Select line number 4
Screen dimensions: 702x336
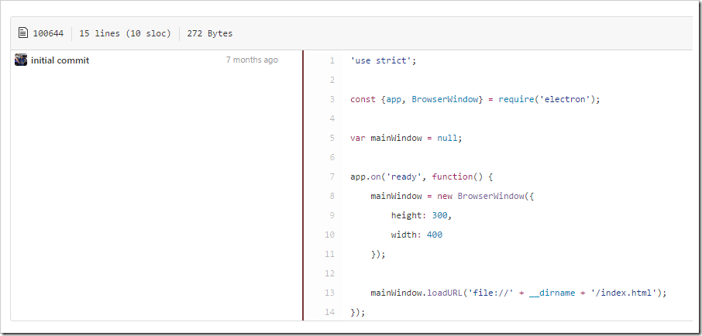coord(332,118)
